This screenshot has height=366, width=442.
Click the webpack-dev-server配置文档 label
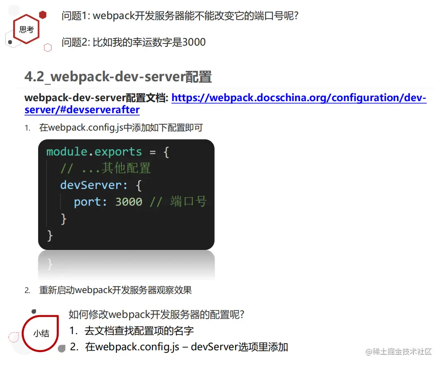coord(96,98)
